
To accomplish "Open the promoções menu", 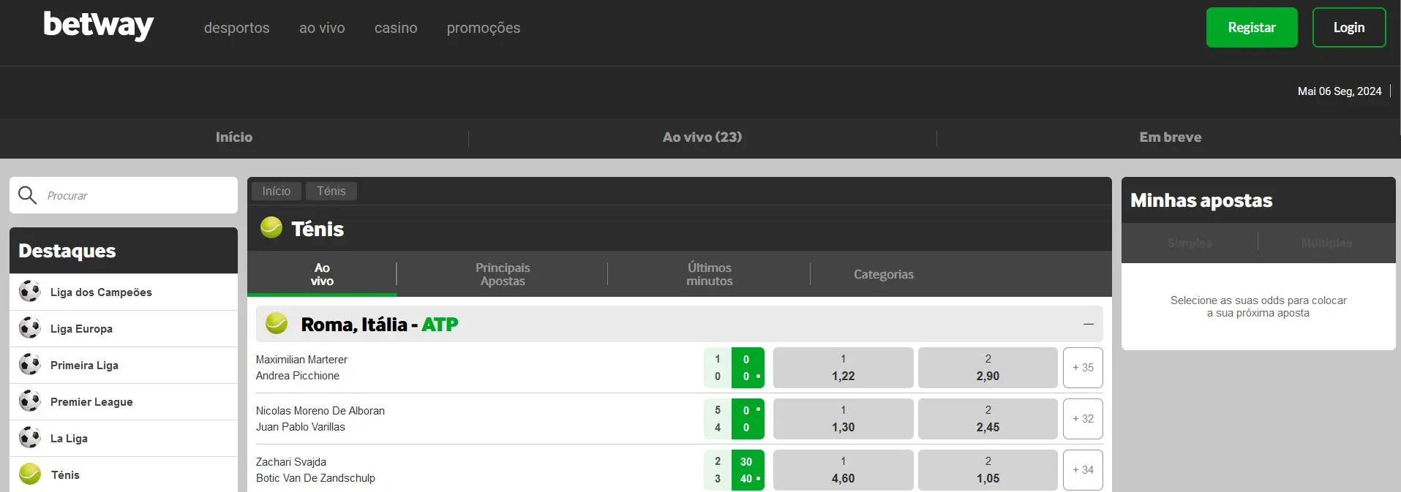I will pos(484,28).
